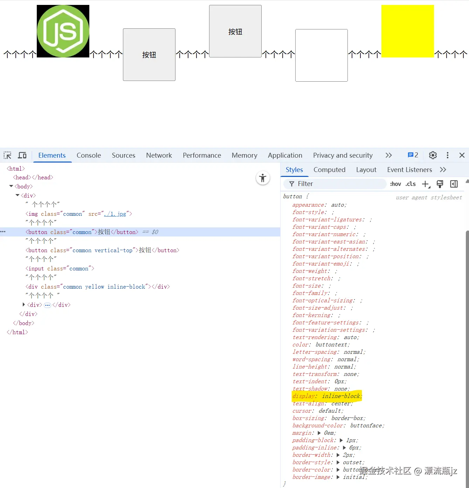The image size is (469, 488).
Task: Click the cursor: default declaration
Action: tap(318, 411)
